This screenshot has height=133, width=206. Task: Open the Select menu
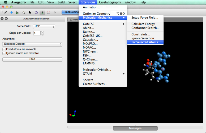72,2
